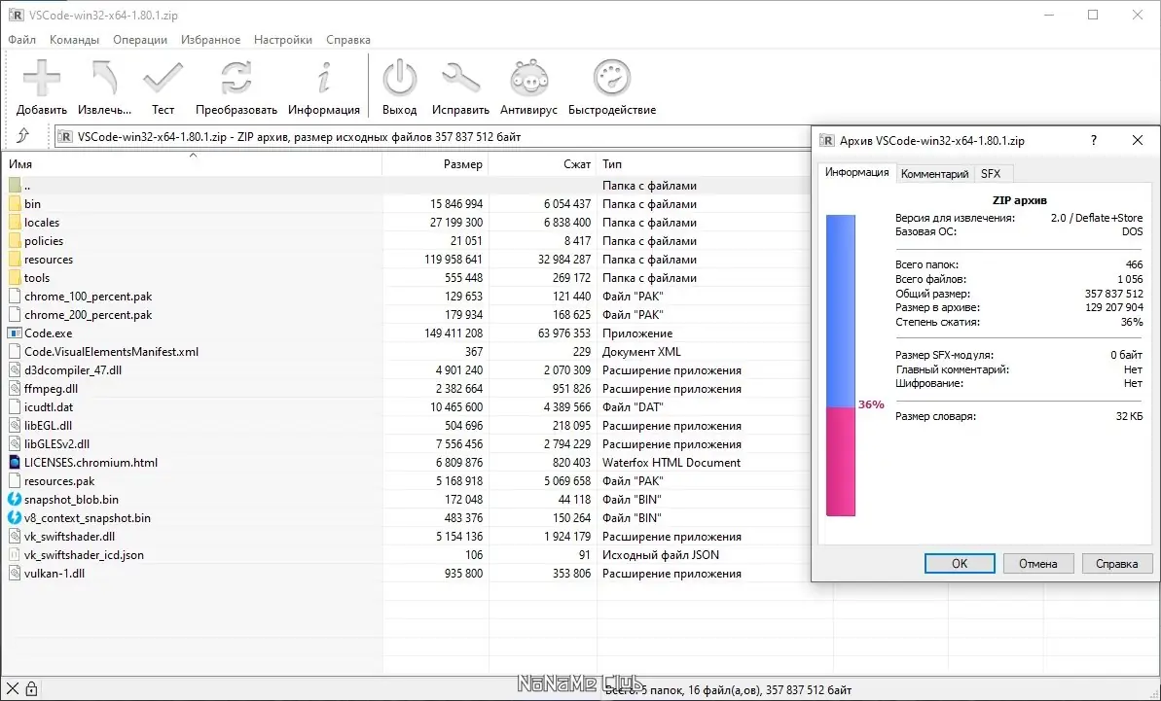
Task: Click the ffmpeg.dll file icon
Action: tap(15, 389)
